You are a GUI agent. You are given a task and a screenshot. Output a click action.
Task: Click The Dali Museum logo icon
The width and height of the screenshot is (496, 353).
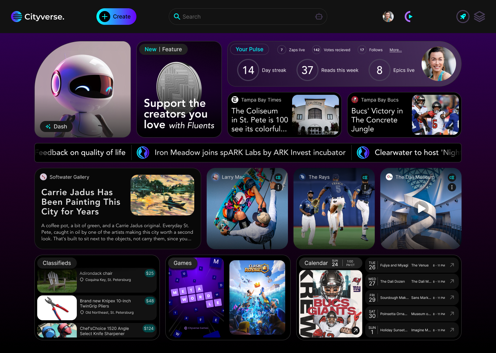point(389,177)
